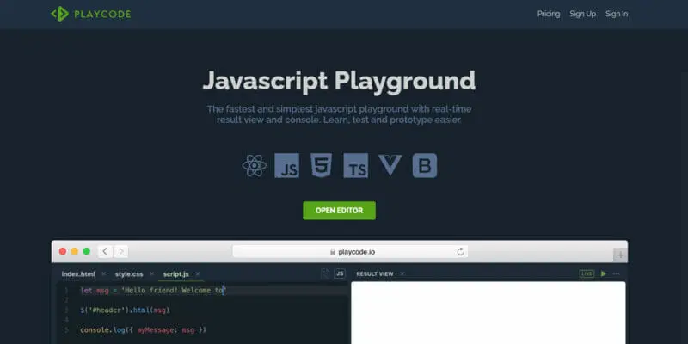Close the style.css tab
688x344 pixels.
[152, 274]
